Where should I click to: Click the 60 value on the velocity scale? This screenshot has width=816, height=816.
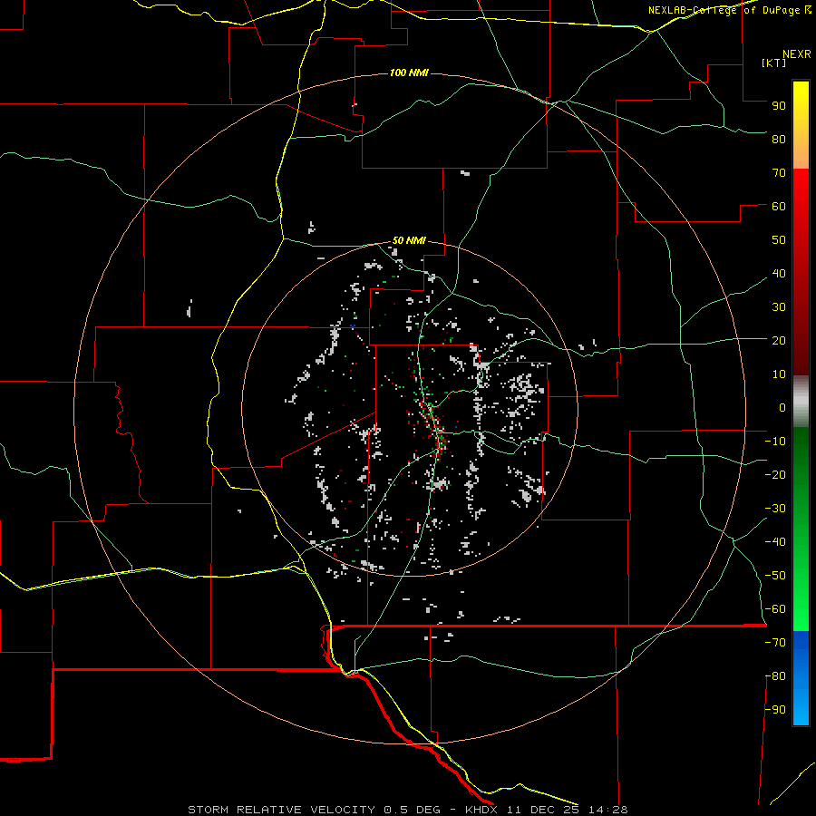pyautogui.click(x=779, y=206)
